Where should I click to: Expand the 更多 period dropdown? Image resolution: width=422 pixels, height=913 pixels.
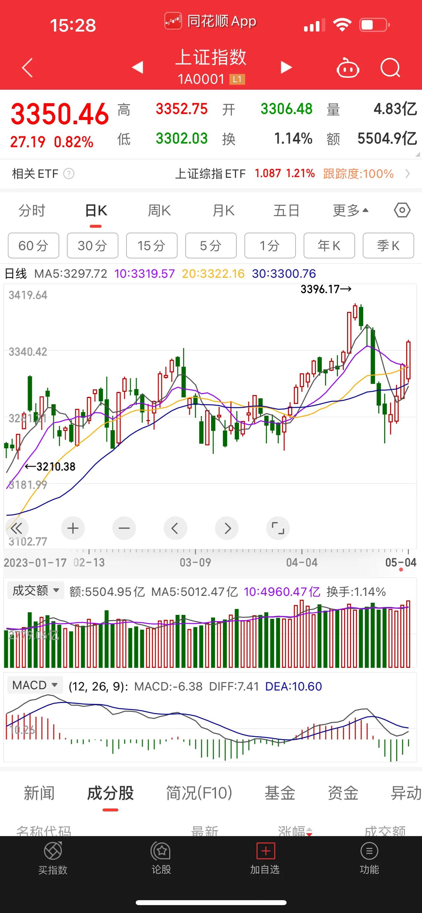click(351, 211)
